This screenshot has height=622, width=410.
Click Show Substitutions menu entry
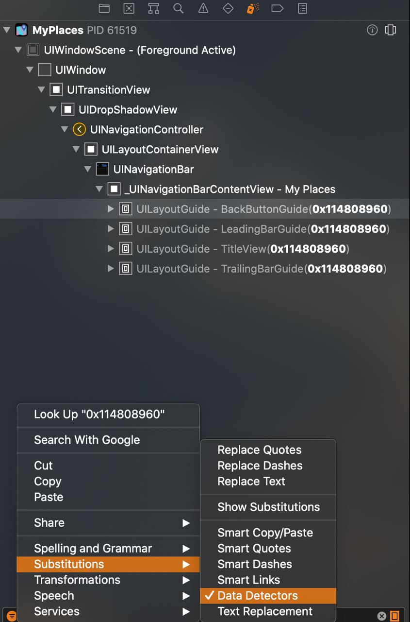268,507
